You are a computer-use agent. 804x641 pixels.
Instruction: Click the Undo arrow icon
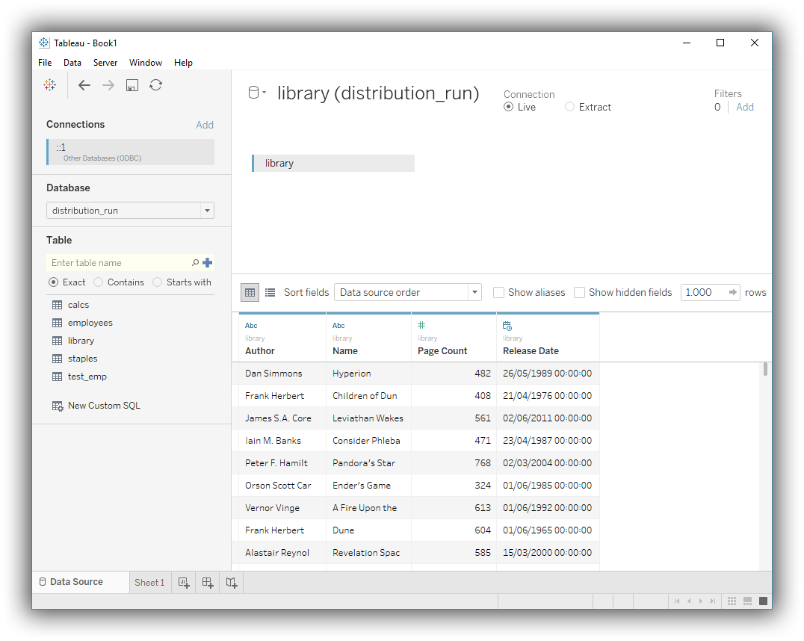[x=84, y=85]
